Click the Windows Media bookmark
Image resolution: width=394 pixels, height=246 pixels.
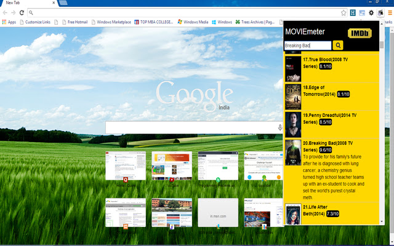[193, 22]
